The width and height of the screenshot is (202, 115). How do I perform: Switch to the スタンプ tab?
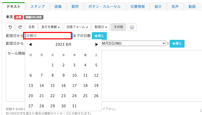click(37, 7)
